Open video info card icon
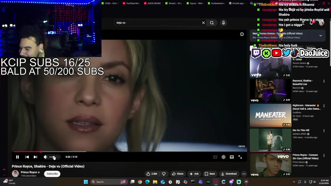Screen dimensions: 331x186 (x=242, y=34)
